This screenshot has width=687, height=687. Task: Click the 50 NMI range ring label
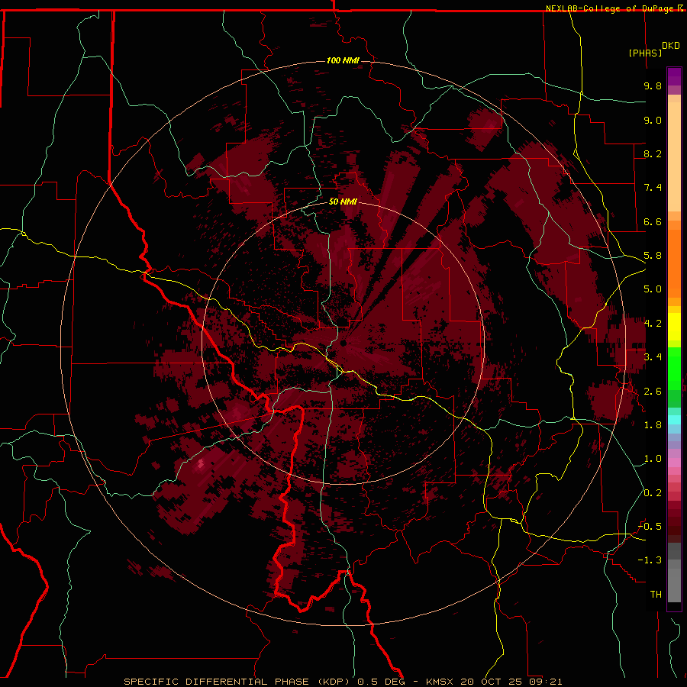[x=343, y=202]
